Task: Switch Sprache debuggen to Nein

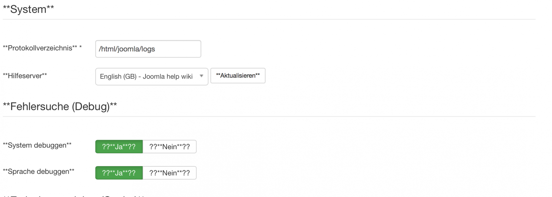Action: click(169, 173)
